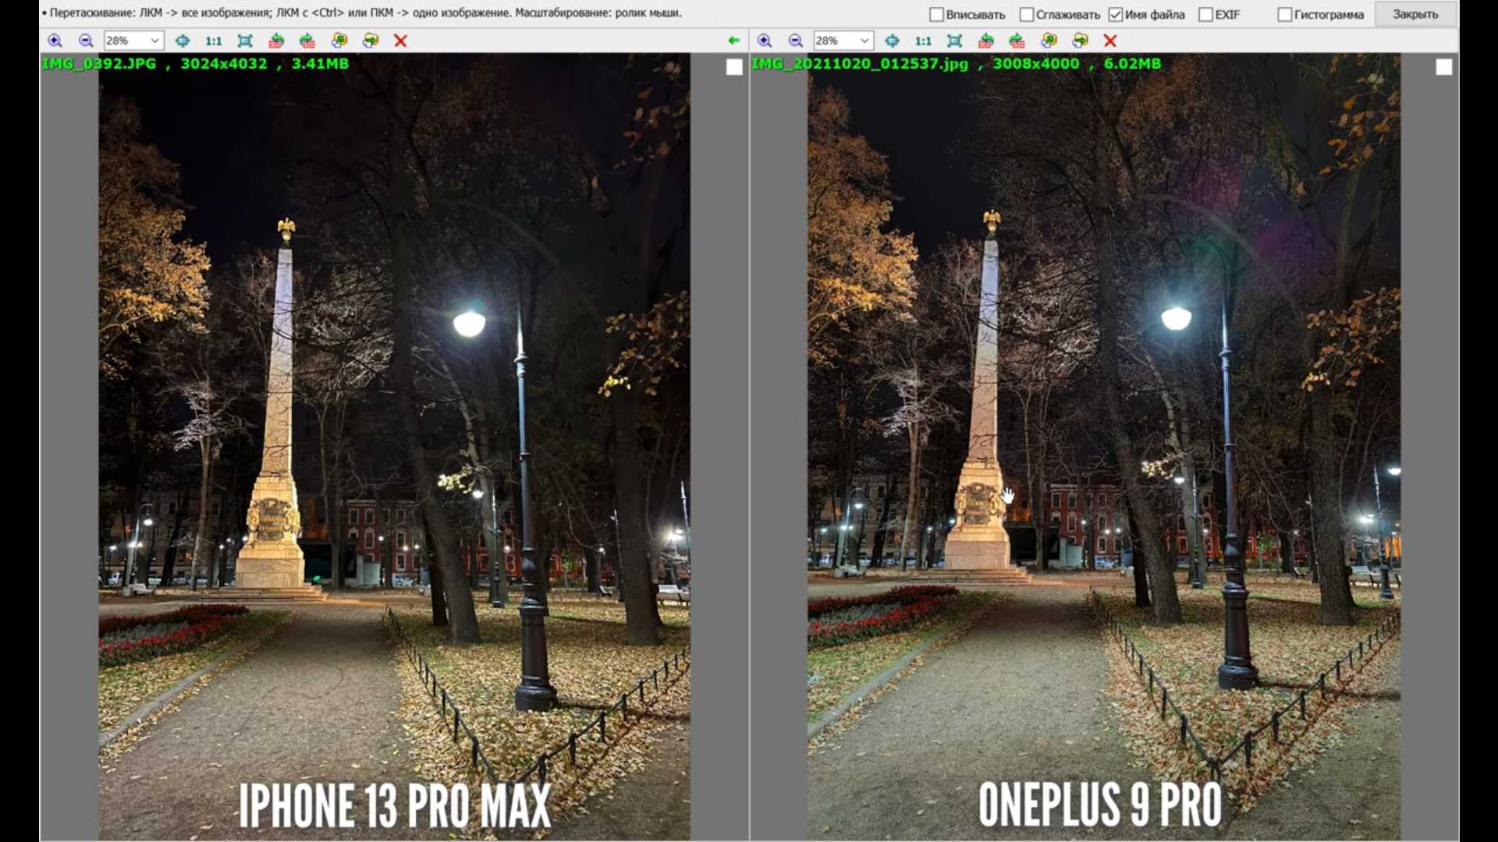Open left panel 28% zoom dropdown

[x=154, y=41]
